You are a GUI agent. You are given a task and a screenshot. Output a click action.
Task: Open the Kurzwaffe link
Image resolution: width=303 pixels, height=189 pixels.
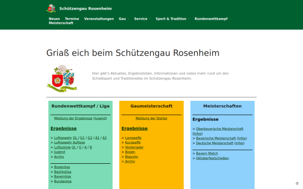coord(133,142)
